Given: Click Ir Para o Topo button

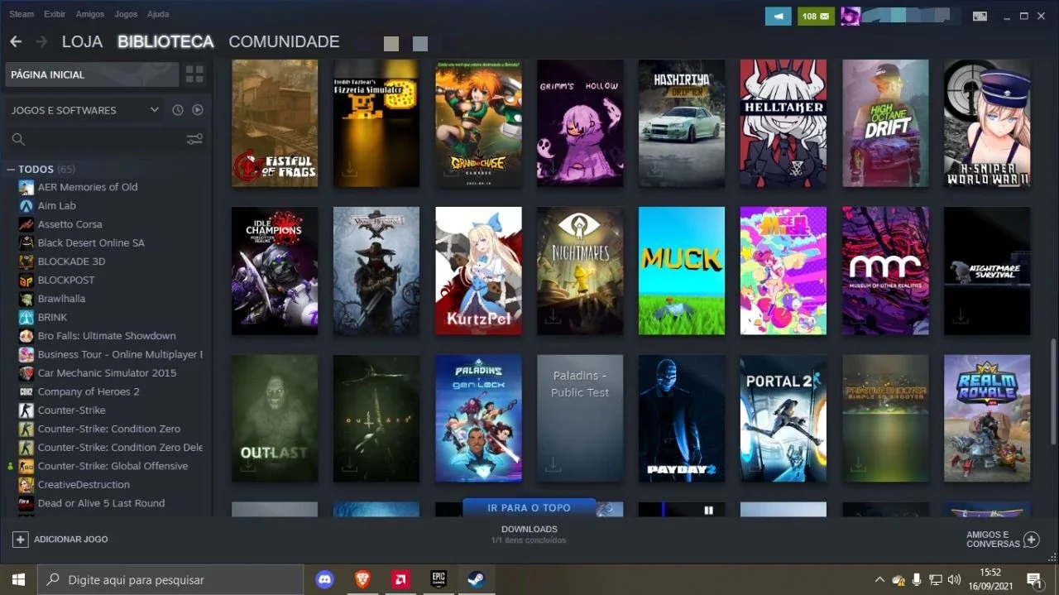Looking at the screenshot, I should tap(529, 507).
